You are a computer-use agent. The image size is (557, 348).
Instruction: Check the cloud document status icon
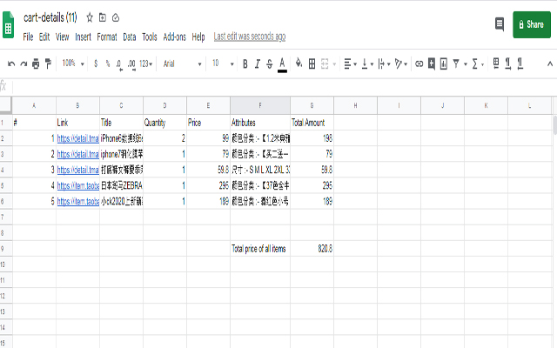(x=116, y=17)
